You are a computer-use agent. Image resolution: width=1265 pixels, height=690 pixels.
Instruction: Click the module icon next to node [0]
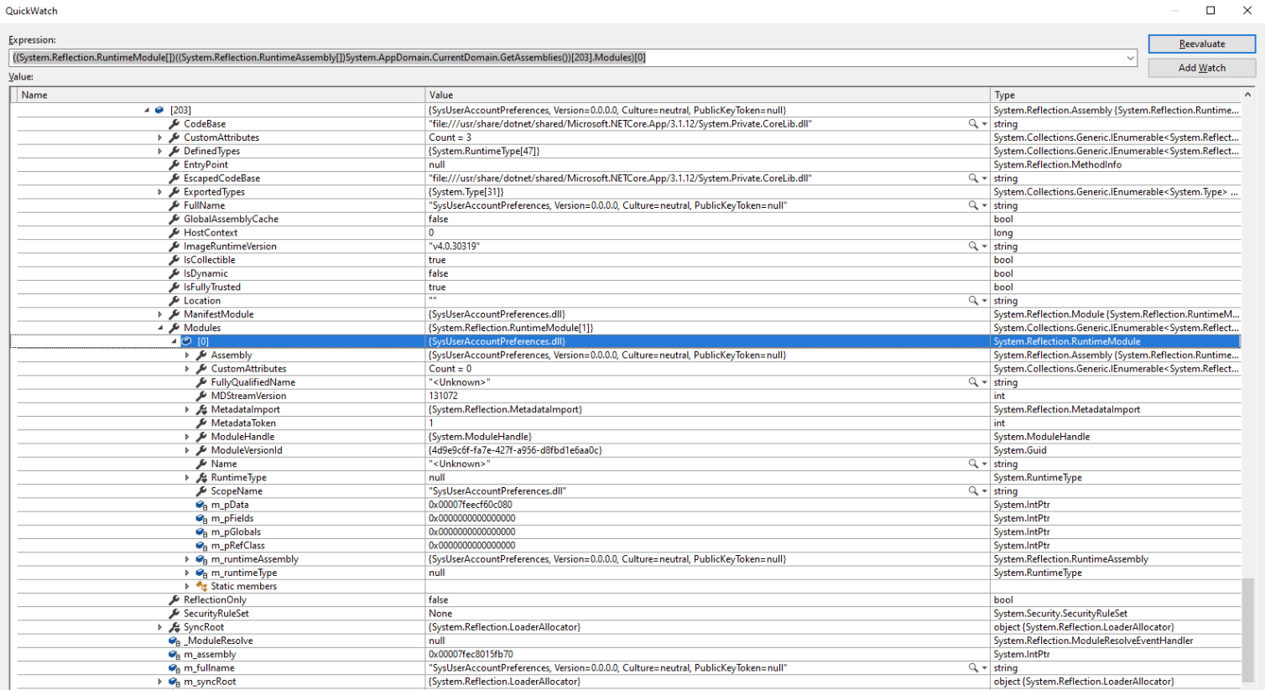[x=186, y=341]
